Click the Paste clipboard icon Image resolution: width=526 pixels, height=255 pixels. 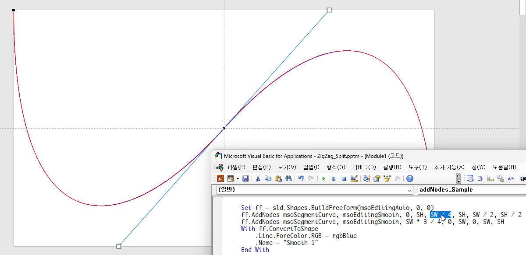[278, 178]
